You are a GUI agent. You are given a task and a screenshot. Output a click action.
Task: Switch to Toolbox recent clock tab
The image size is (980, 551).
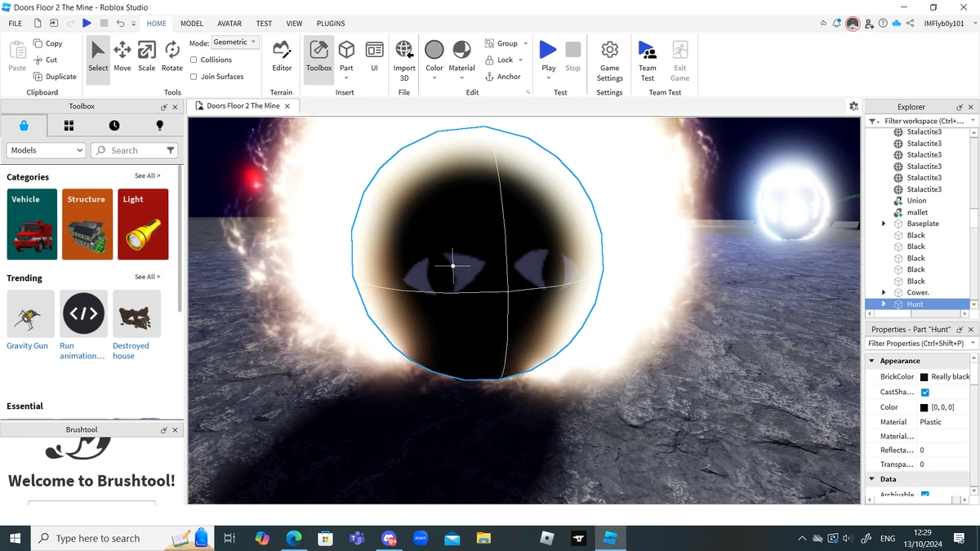point(114,125)
